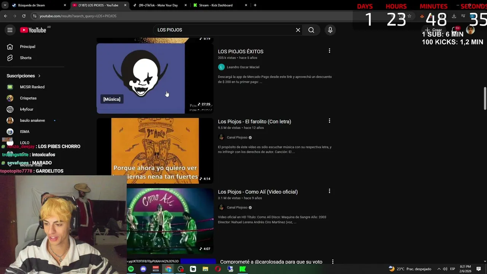Expand the Suscripciones section arrow

[x=39, y=76]
